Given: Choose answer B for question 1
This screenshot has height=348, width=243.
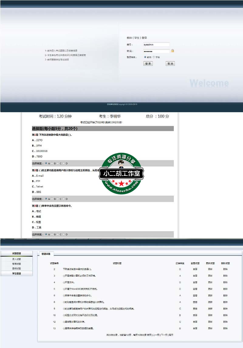Looking at the screenshot, I should point(52,164).
